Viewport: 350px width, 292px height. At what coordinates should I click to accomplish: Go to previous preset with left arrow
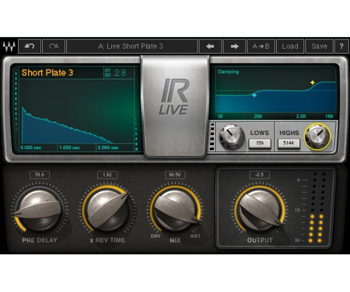pos(210,46)
